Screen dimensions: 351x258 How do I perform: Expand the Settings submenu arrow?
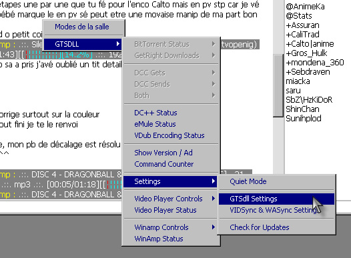point(214,181)
